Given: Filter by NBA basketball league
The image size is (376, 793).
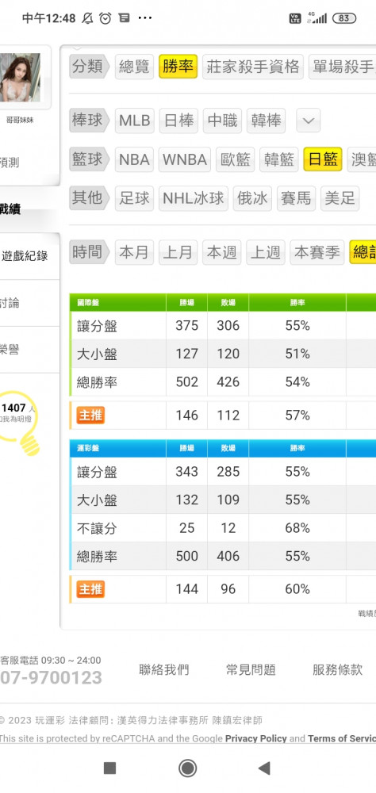Looking at the screenshot, I should pyautogui.click(x=134, y=160).
